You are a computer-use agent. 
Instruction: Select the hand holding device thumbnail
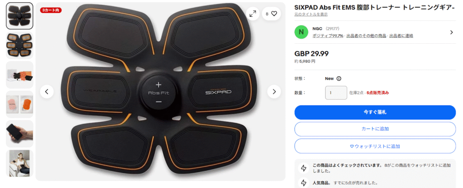pos(20,133)
